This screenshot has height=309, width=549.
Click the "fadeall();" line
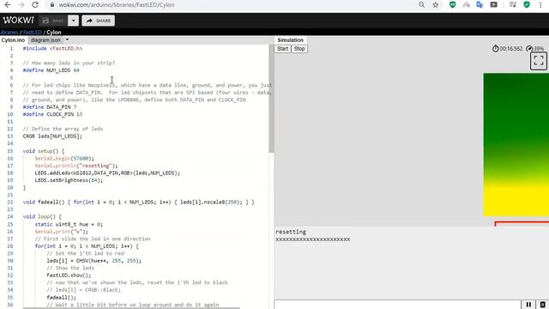click(x=61, y=298)
